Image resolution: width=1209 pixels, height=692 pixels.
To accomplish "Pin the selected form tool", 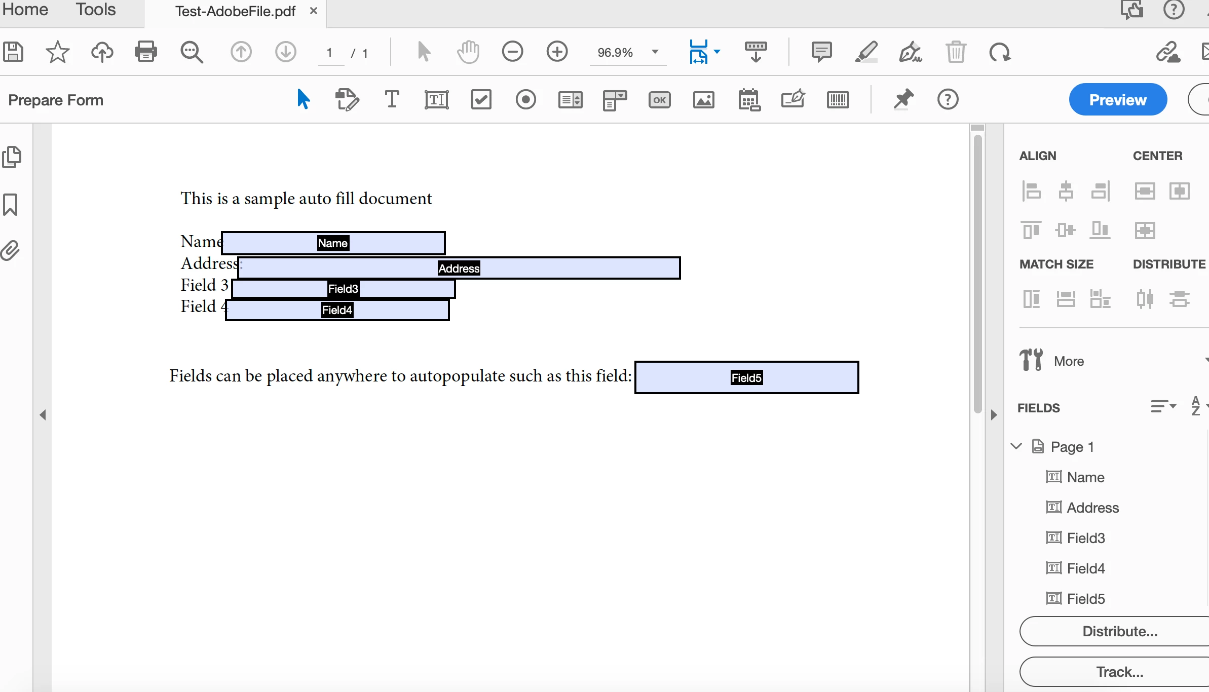I will pyautogui.click(x=903, y=100).
